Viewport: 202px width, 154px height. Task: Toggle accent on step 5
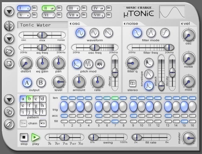pos(99,116)
